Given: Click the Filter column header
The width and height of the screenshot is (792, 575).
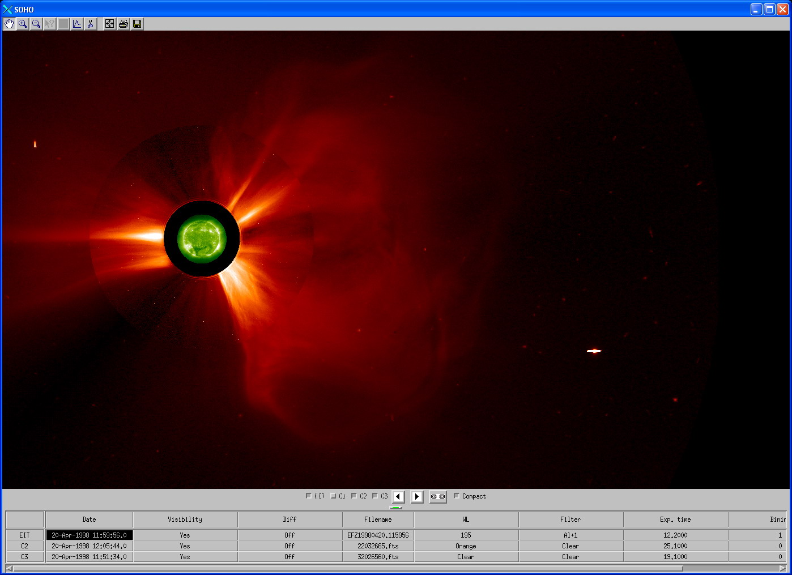Looking at the screenshot, I should point(571,519).
